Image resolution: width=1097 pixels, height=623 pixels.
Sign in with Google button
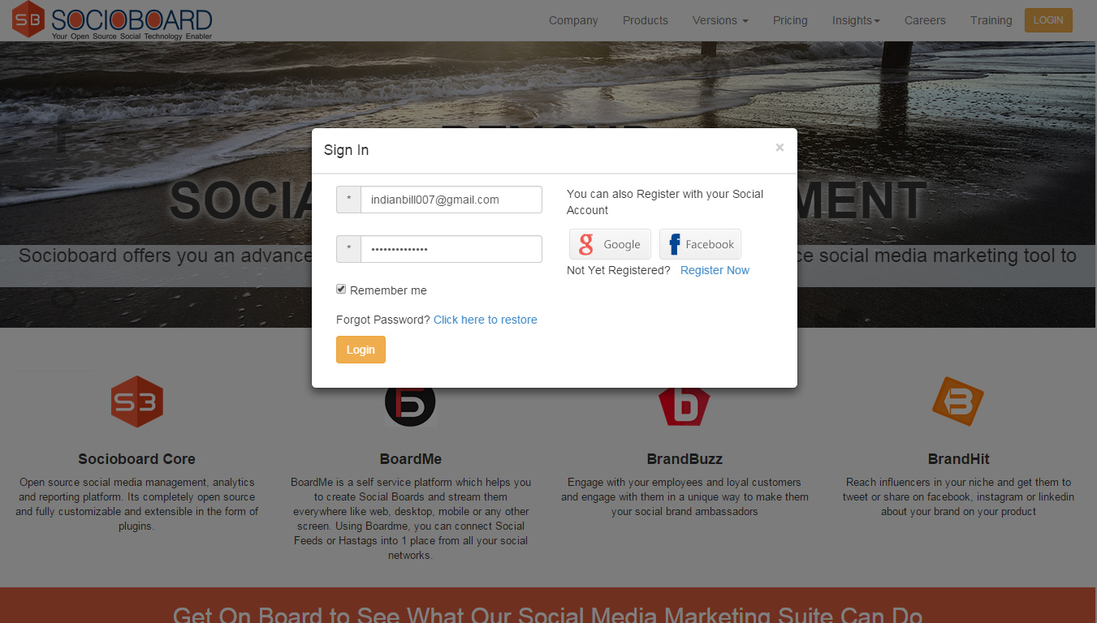[x=610, y=244]
